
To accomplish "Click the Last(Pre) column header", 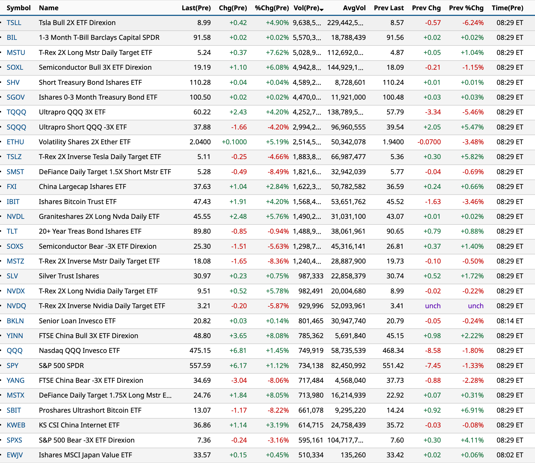I will coord(196,8).
